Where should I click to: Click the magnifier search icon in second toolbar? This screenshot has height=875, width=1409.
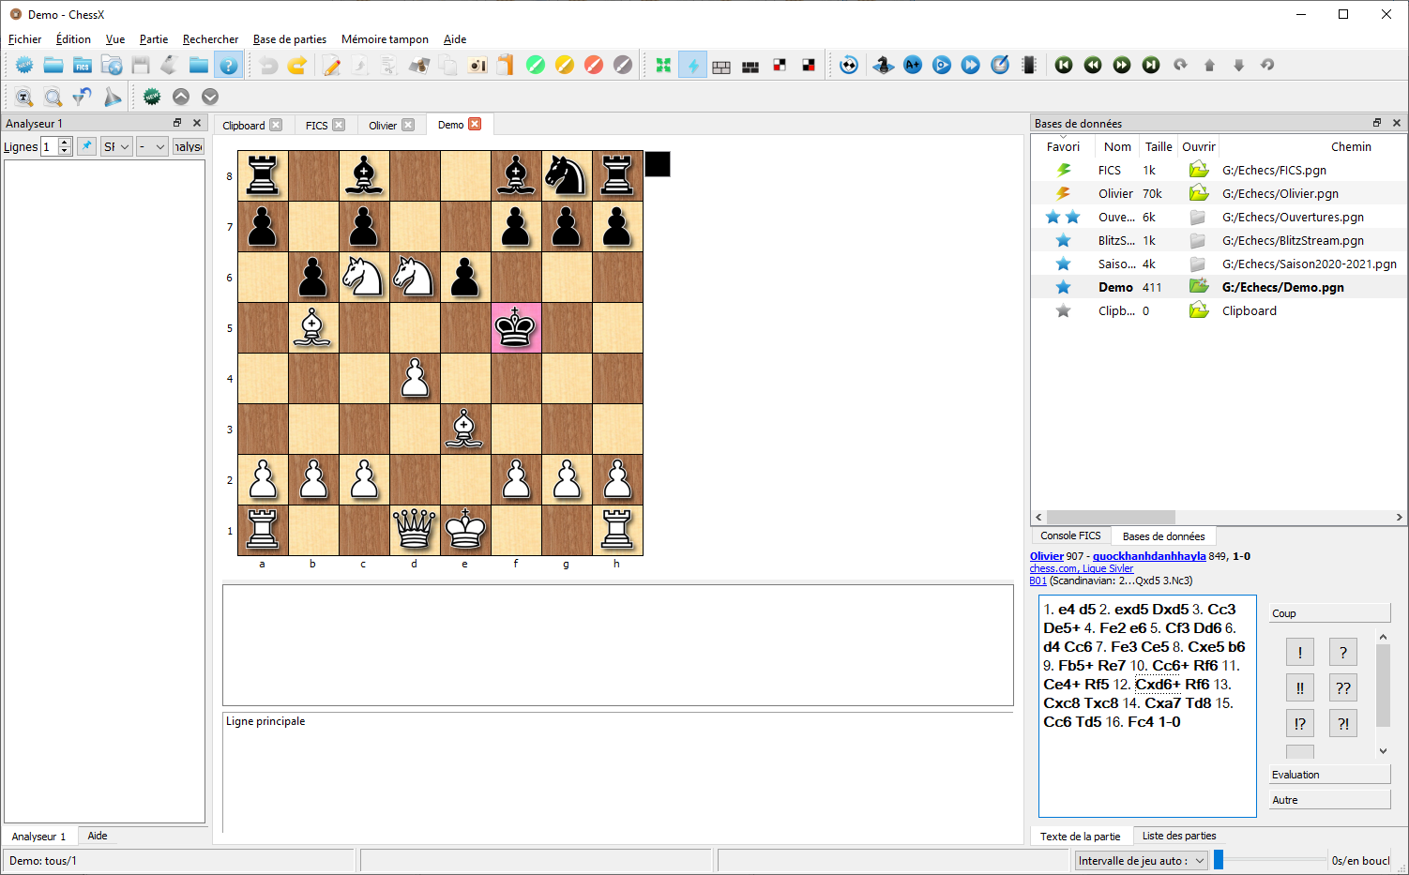tap(53, 97)
